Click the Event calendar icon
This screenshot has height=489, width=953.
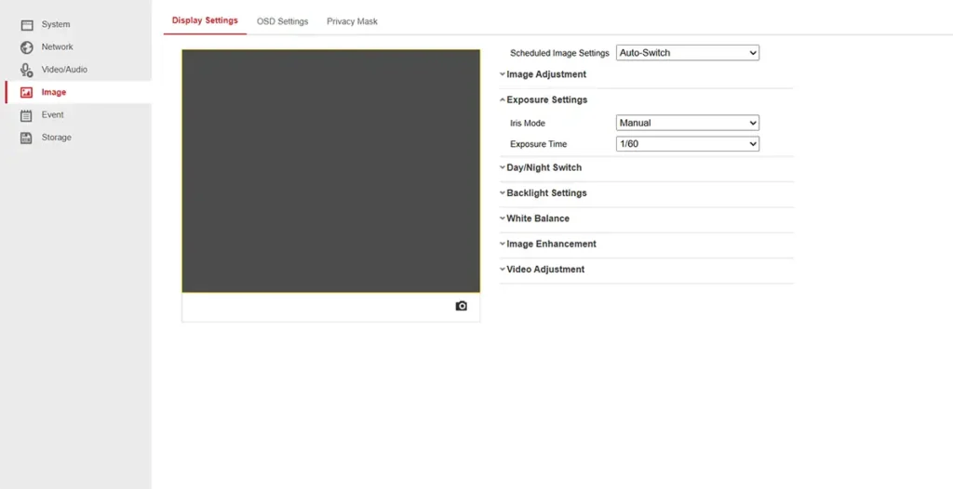click(x=26, y=115)
